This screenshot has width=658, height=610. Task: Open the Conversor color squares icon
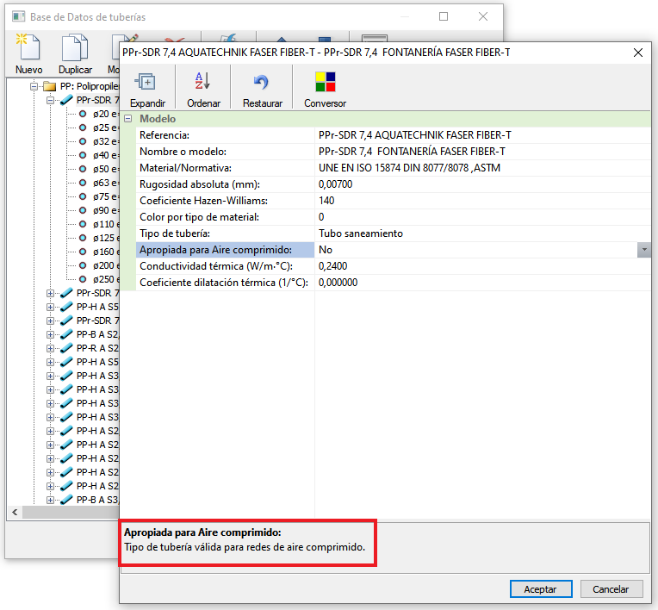tap(326, 82)
